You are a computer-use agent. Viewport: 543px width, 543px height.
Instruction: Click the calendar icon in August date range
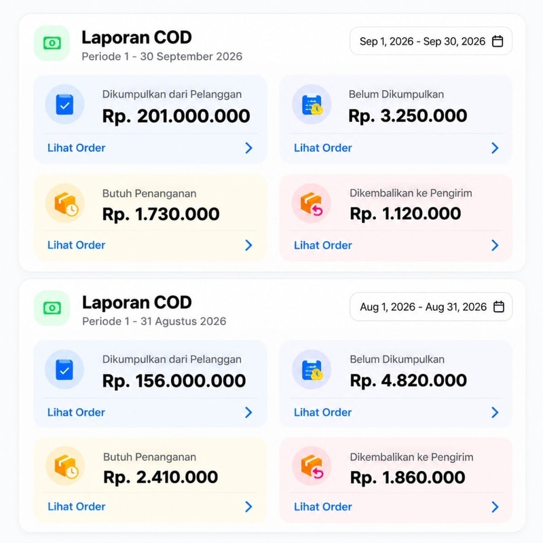point(499,307)
